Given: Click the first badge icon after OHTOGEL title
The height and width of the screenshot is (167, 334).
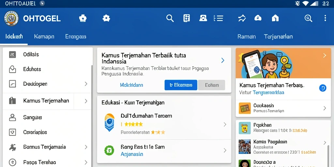Looking at the screenshot, I should pos(83,18).
